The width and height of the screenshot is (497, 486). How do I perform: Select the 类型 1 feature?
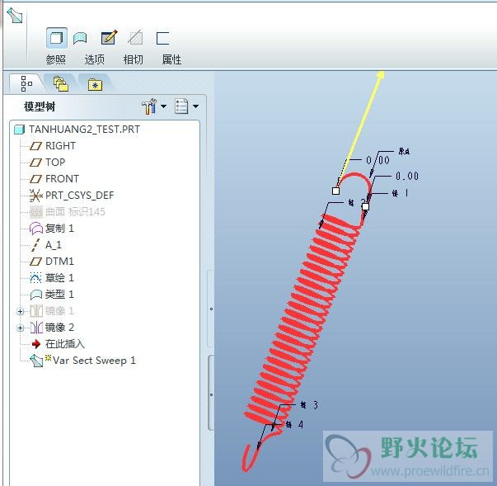coord(59,295)
